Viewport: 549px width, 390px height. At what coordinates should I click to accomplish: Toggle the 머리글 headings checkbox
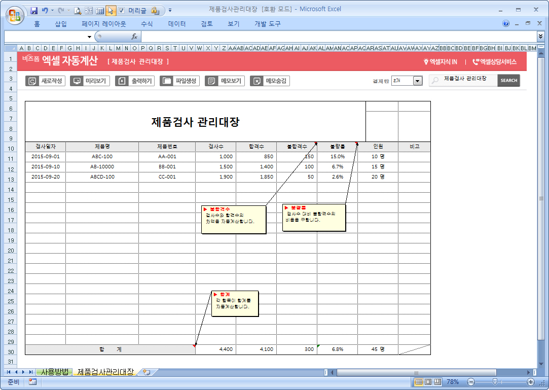coord(121,11)
